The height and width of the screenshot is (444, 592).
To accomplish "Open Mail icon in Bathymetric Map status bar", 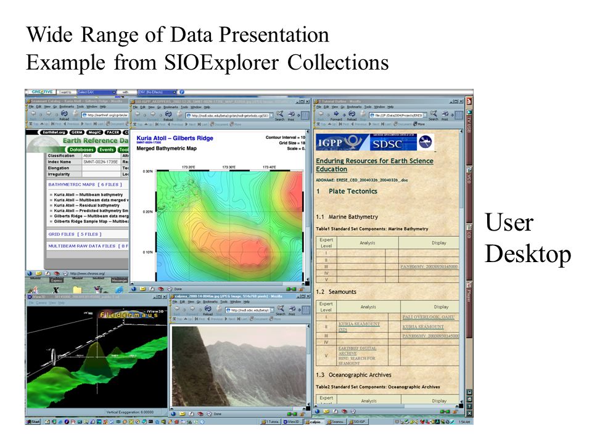I will [x=142, y=289].
